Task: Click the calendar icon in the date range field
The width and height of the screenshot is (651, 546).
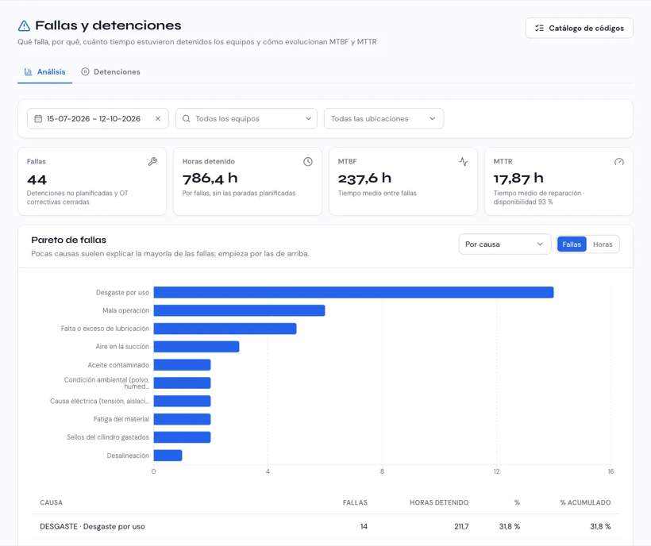Action: coord(38,119)
